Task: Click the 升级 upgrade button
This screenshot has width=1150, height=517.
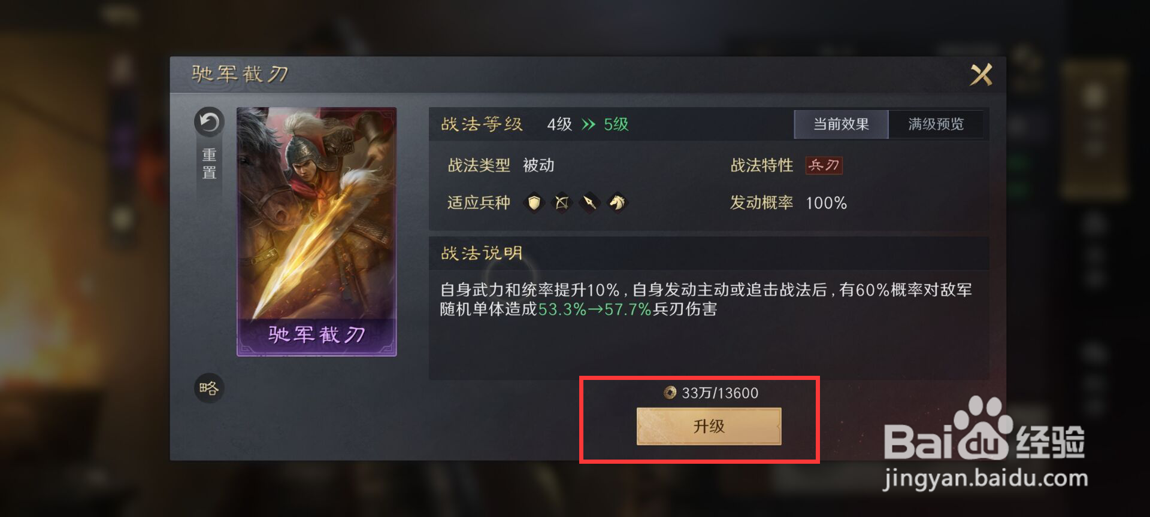Action: tap(709, 426)
